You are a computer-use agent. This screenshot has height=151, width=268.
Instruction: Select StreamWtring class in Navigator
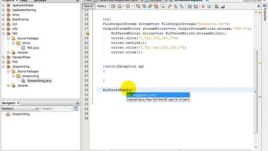coord(21,114)
